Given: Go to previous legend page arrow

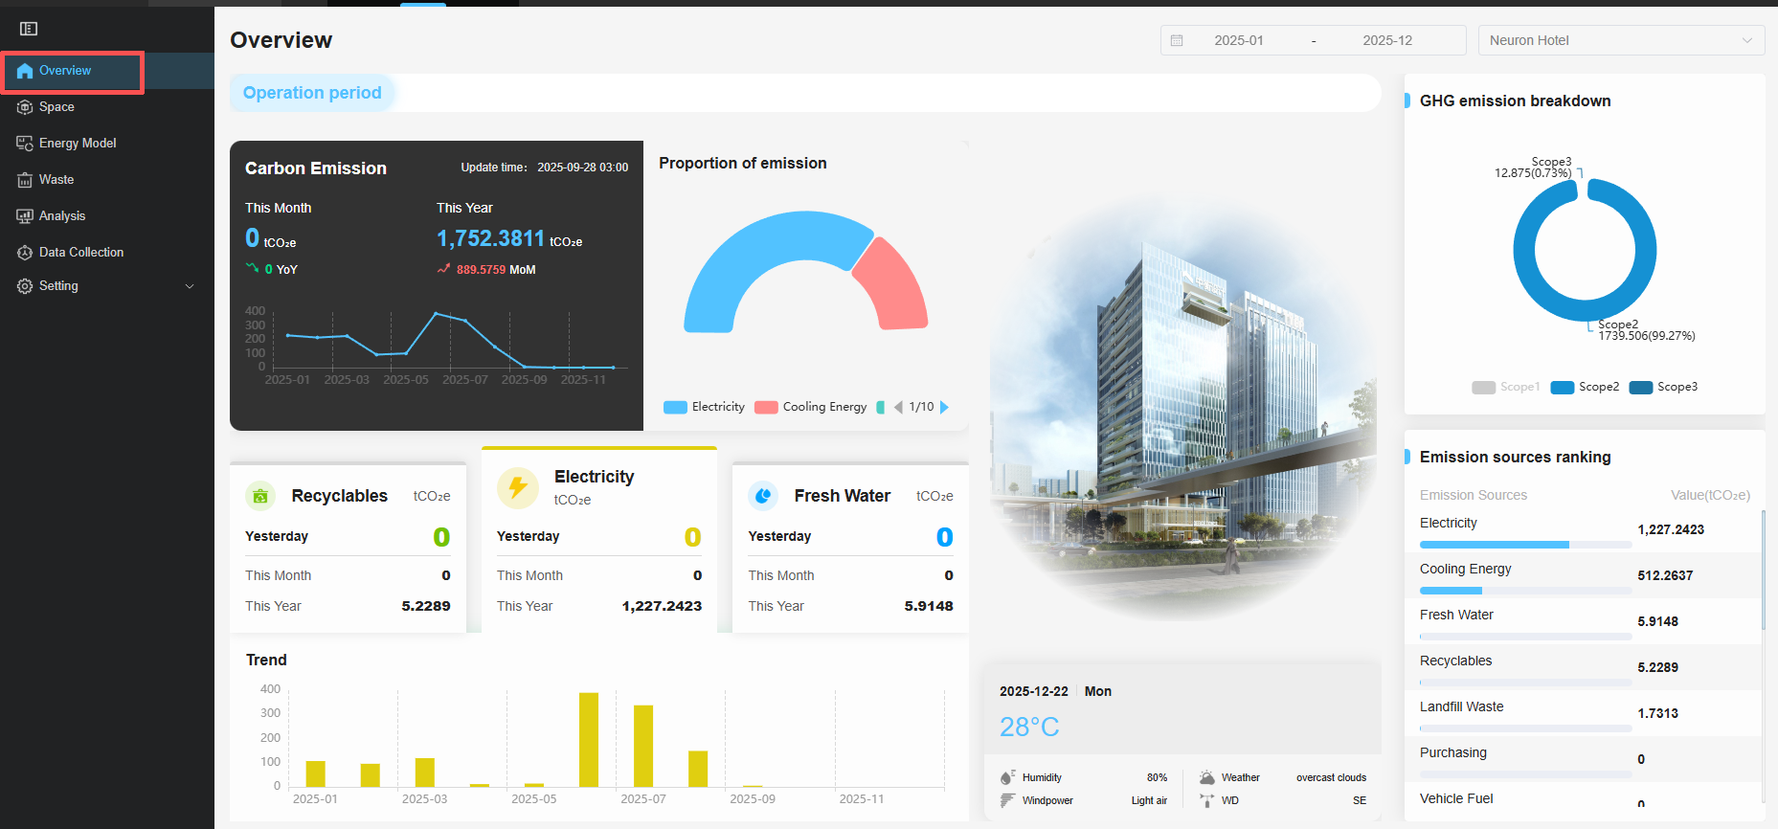Looking at the screenshot, I should pos(898,407).
